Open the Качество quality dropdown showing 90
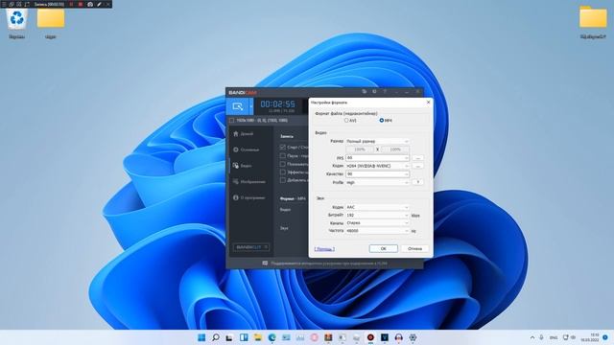The image size is (614, 345). 377,174
